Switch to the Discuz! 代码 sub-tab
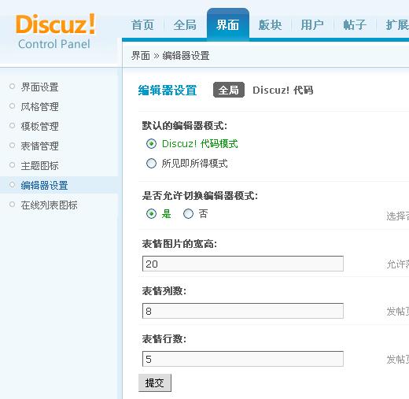 point(283,91)
